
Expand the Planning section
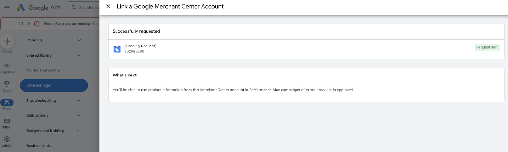click(x=79, y=40)
